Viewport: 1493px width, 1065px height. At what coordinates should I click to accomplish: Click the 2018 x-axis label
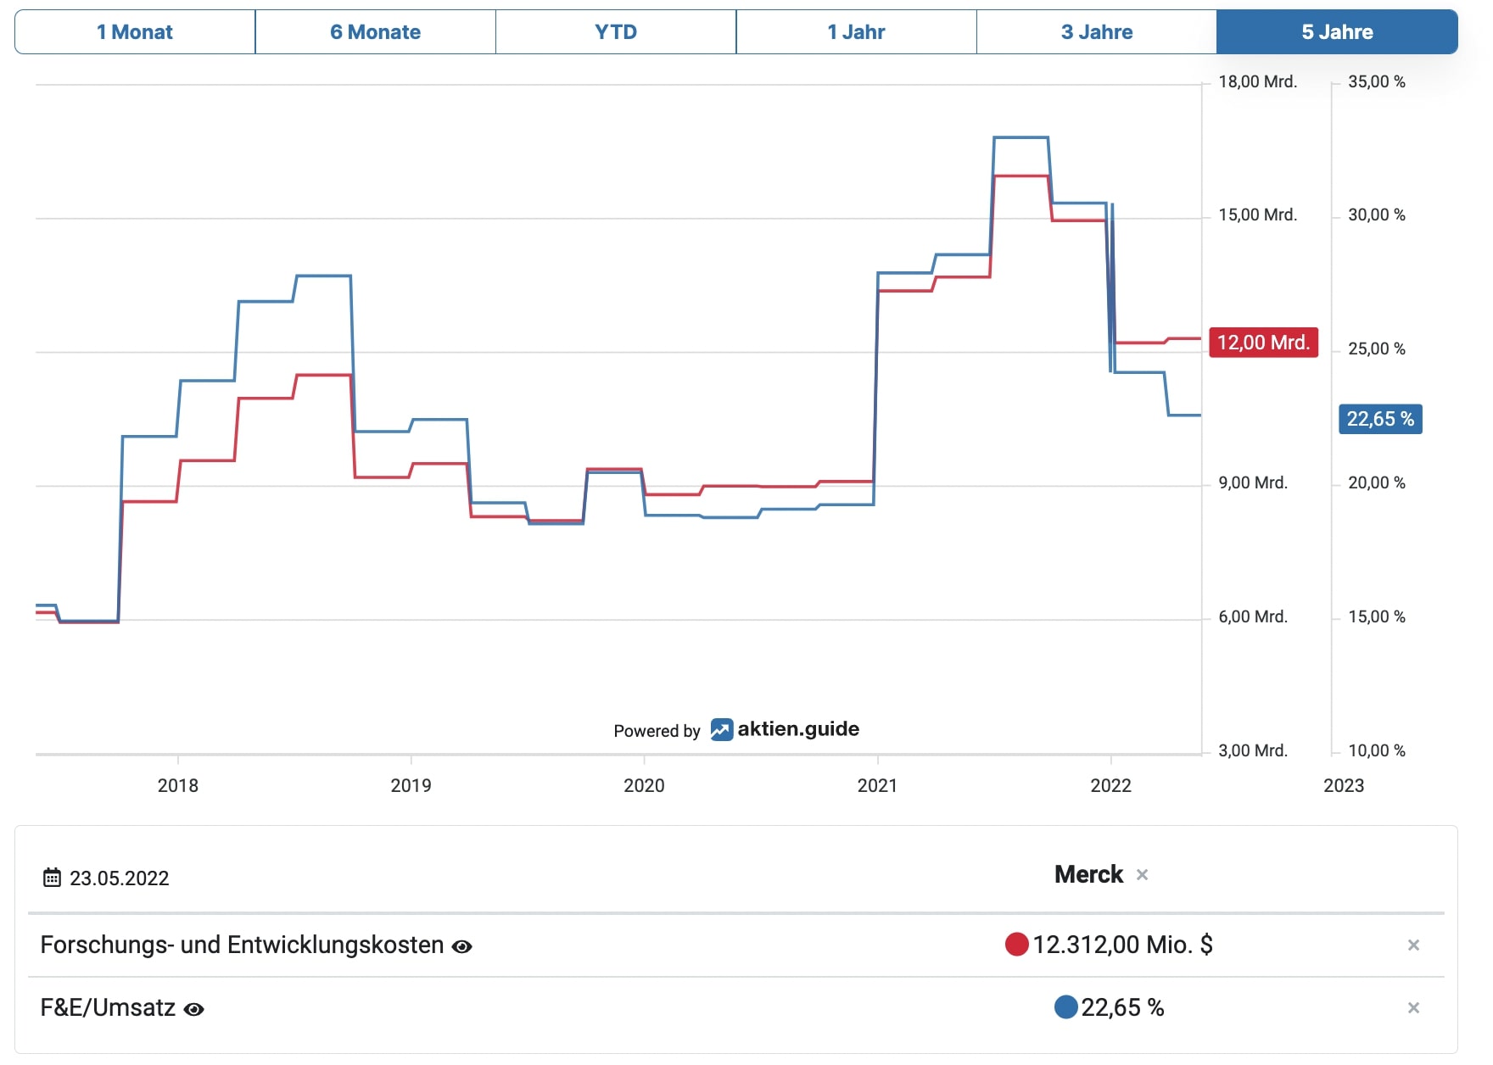tap(178, 786)
